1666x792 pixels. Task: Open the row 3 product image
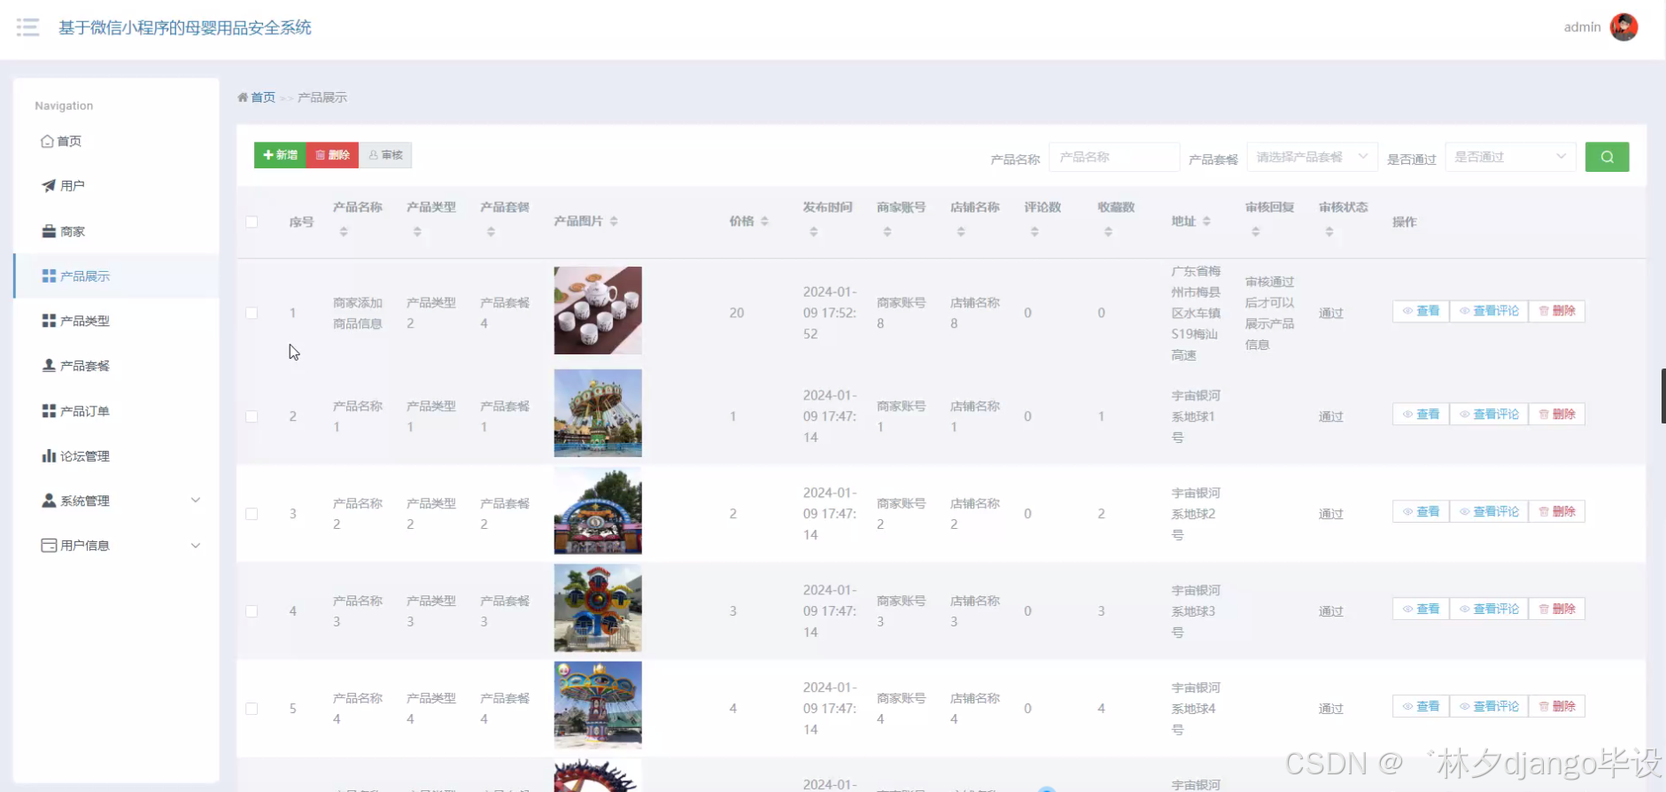(598, 510)
